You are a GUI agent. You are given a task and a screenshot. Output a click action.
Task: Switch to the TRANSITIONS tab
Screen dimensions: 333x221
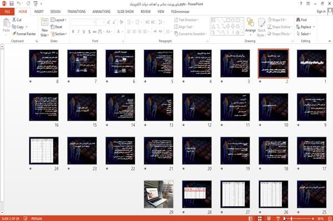click(x=77, y=12)
